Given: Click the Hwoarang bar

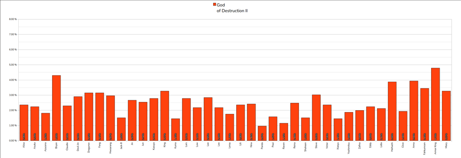Looking at the screenshot, I should [111, 118].
